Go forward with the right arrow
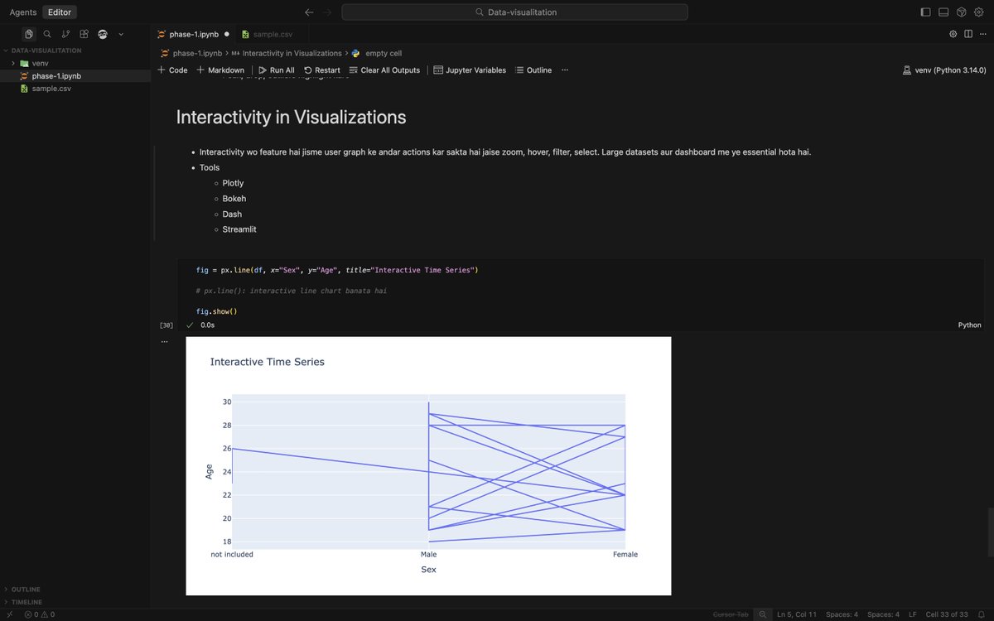The height and width of the screenshot is (621, 994). click(327, 12)
